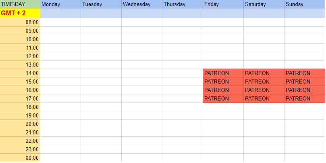
Task: Select the Tuesday column header
Action: [x=101, y=4]
